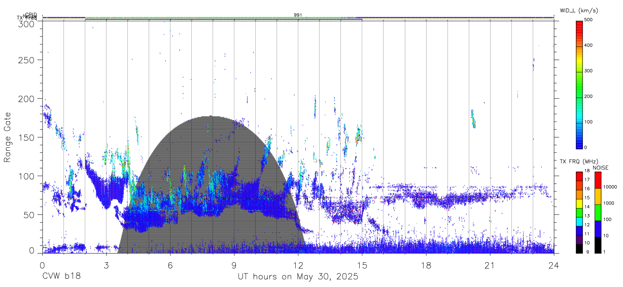Click the '10000' label on the NOISE scale
The height and width of the screenshot is (287, 623).
tap(610, 187)
